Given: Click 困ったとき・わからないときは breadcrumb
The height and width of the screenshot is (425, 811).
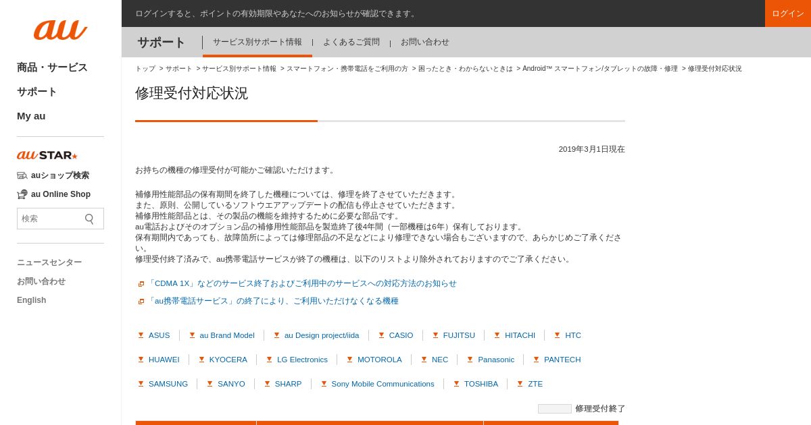Looking at the screenshot, I should pyautogui.click(x=466, y=69).
